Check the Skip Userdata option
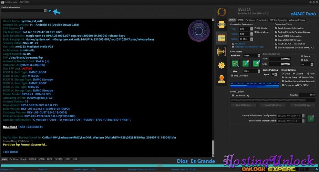The height and width of the screenshot is (172, 319). [x=232, y=76]
